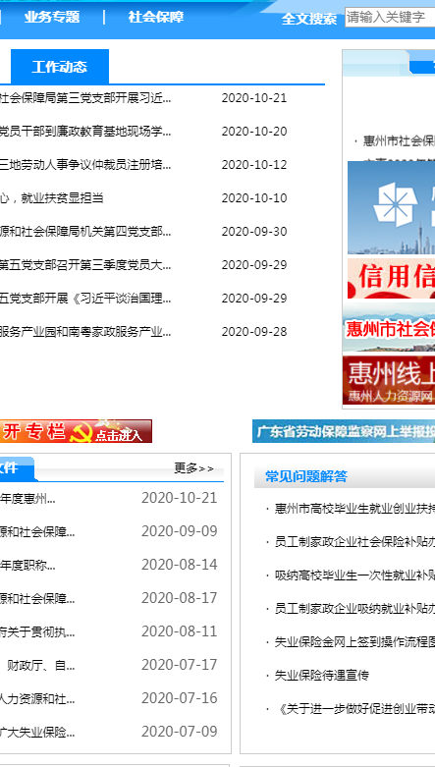Viewport: 435px width, 767px height.
Task: Open FAQ 员工制家政企业社会保险补贴
Action: coord(354,542)
